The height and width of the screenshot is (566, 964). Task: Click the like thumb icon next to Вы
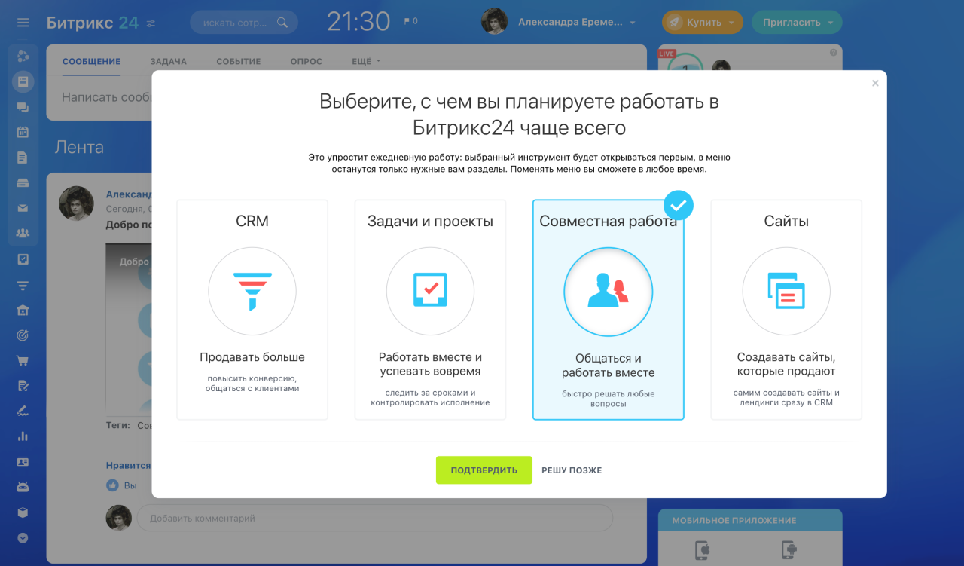[x=112, y=485]
